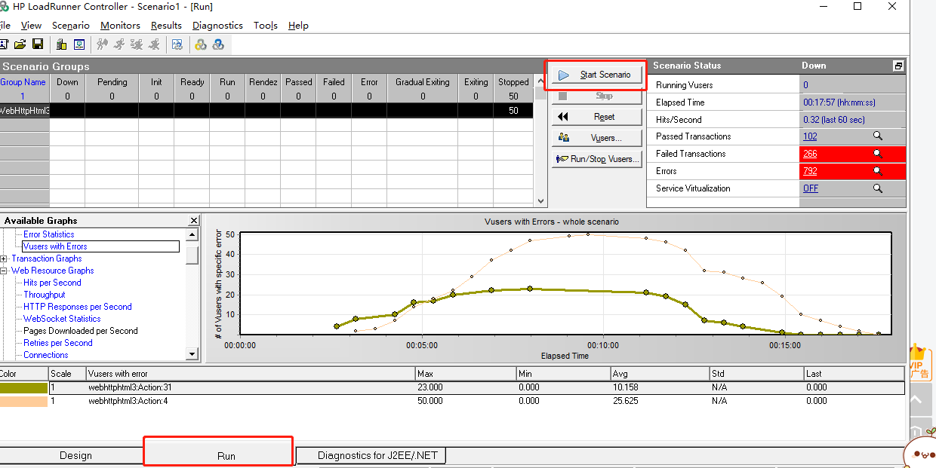Image resolution: width=936 pixels, height=468 pixels.
Task: Open Failed Transactions value 266 link
Action: click(810, 154)
